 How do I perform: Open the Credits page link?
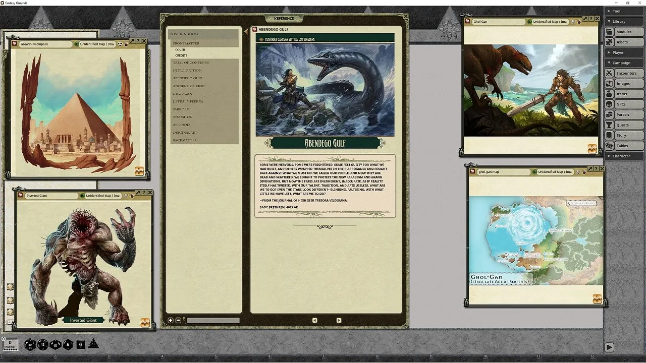point(181,55)
